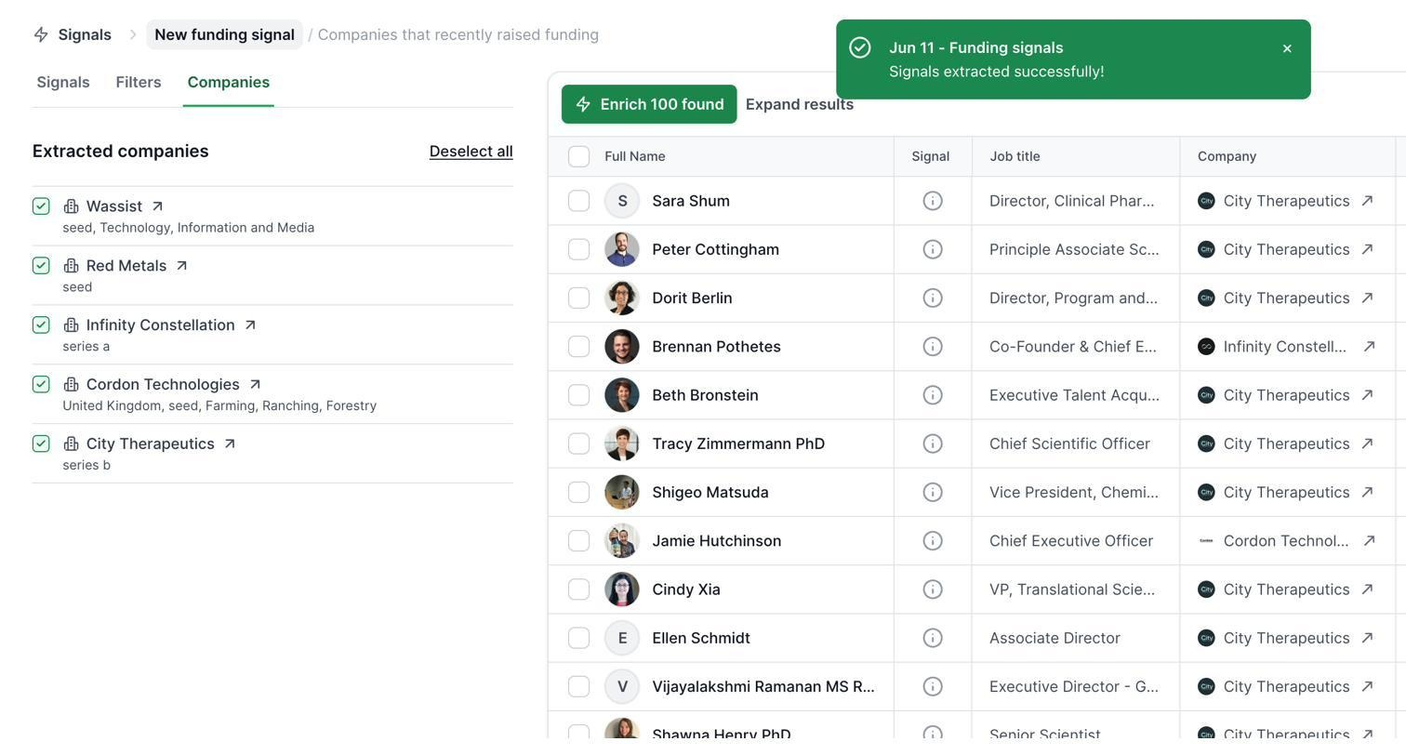Click the Chief Scientific Officer job title
1406x755 pixels.
pos(1069,444)
